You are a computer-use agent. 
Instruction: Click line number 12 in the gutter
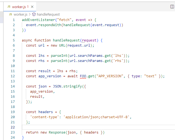click(x=13, y=76)
